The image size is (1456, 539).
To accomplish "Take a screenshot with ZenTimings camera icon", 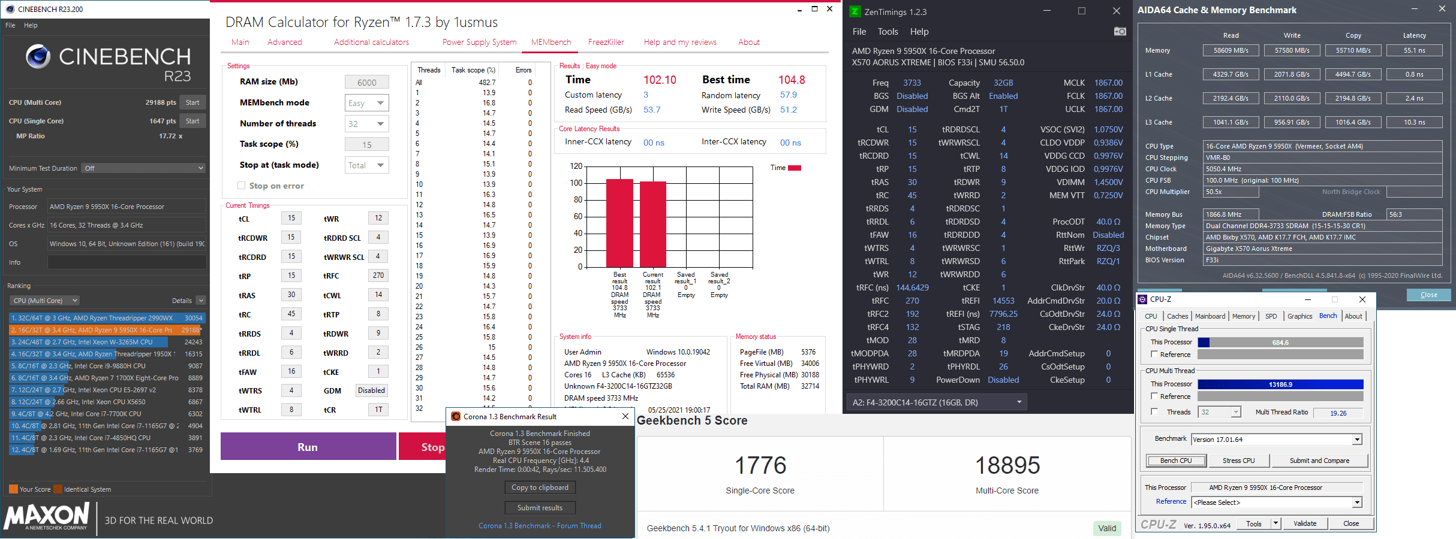I will click(1120, 31).
